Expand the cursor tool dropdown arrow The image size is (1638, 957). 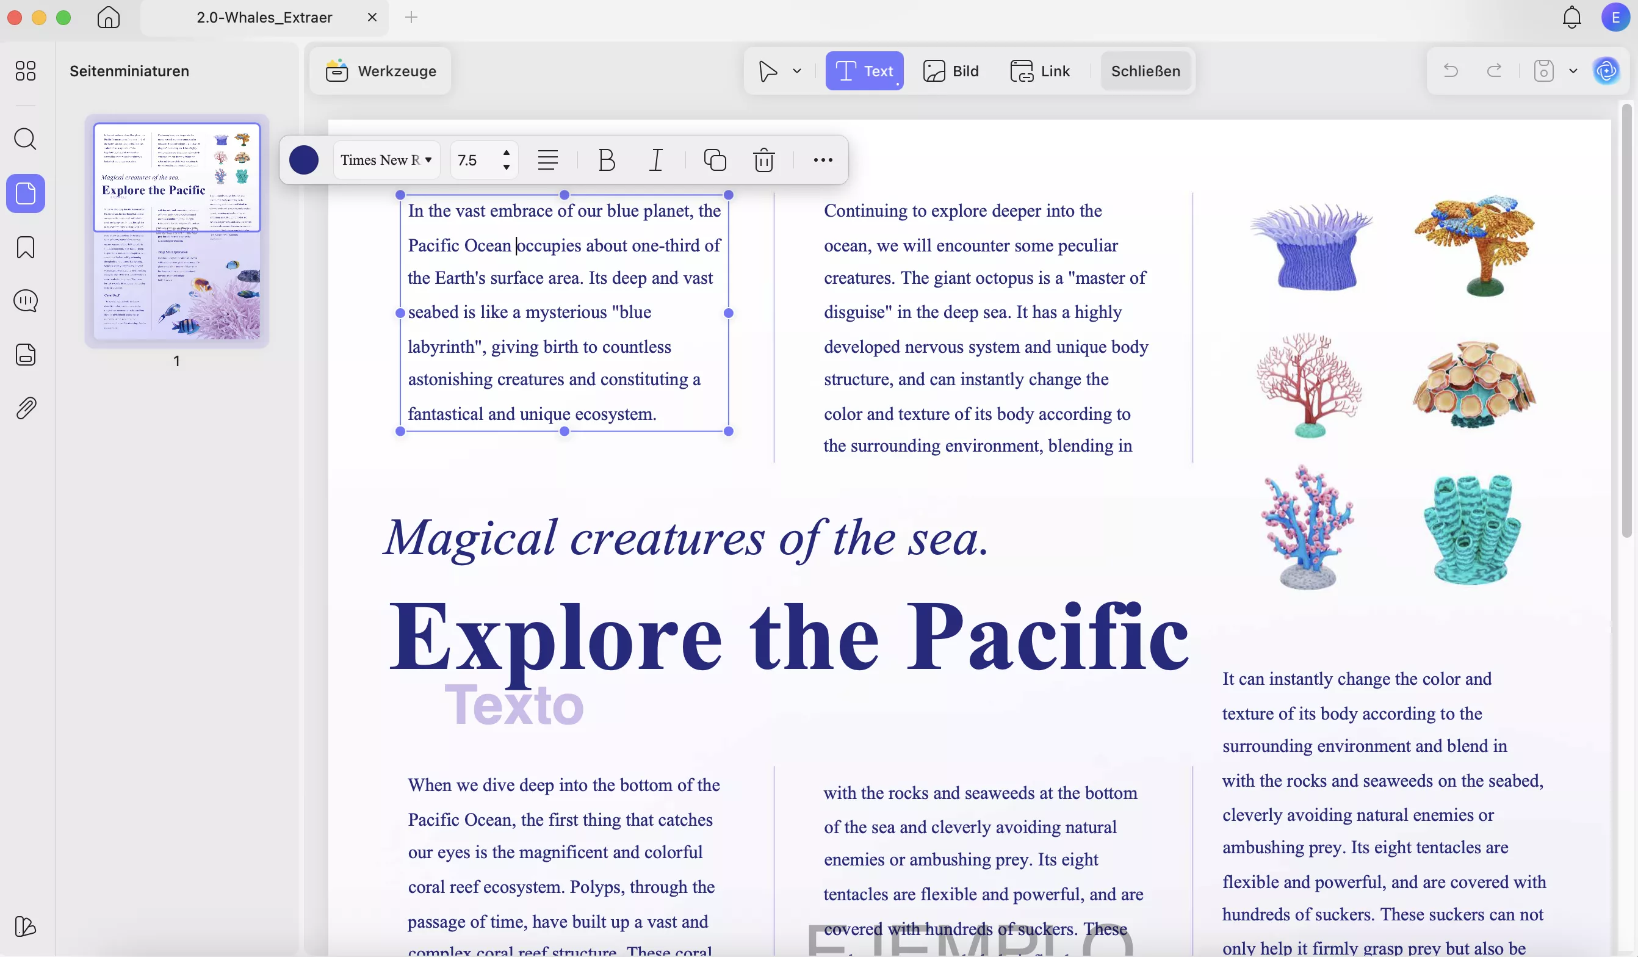[797, 71]
